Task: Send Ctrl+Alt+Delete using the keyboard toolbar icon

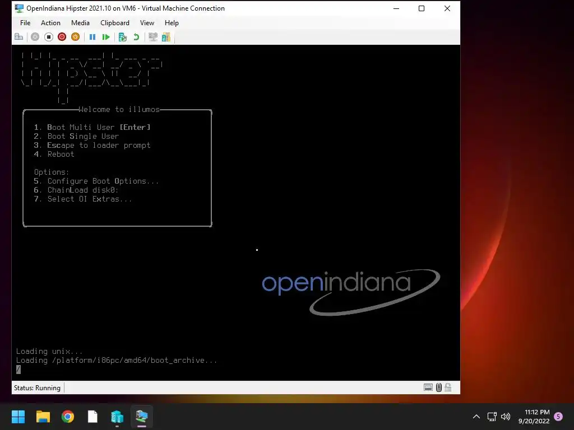Action: tap(18, 37)
